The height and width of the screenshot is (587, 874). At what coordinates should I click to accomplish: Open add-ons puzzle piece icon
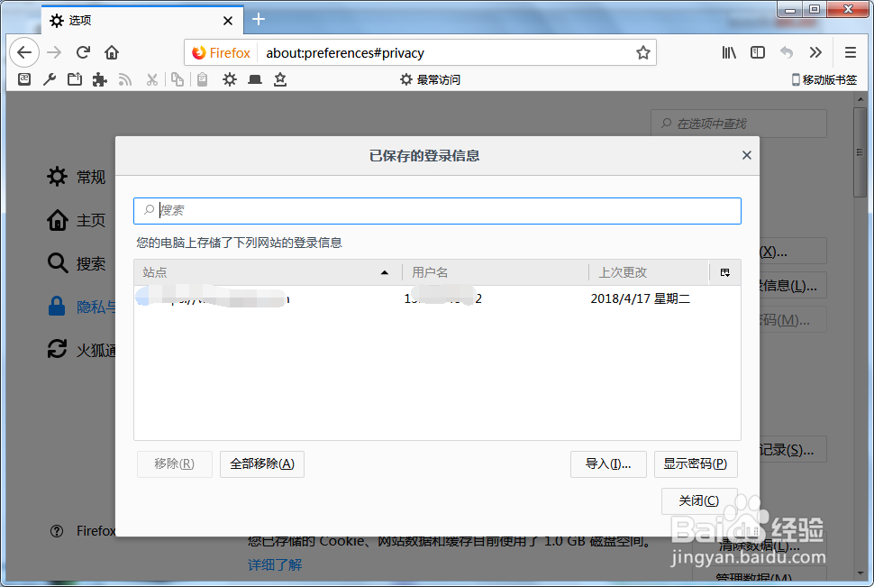[x=100, y=79]
